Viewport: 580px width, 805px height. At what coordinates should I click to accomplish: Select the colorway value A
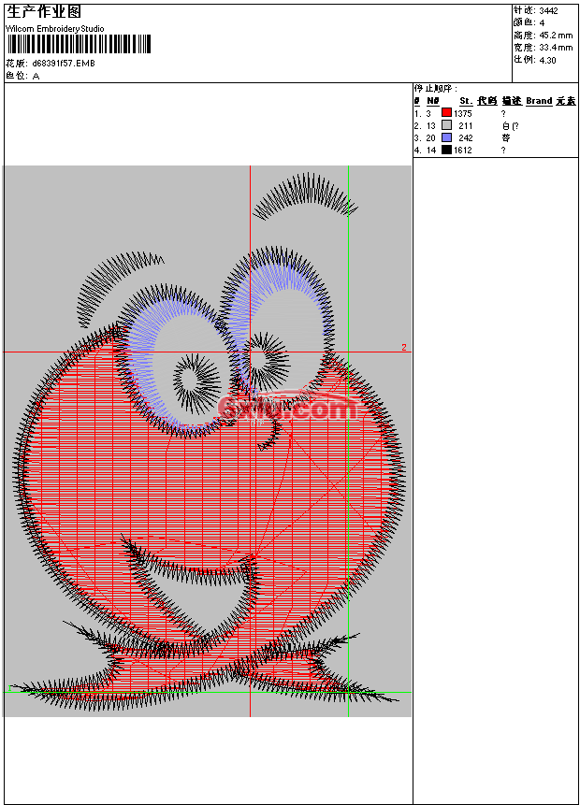coord(36,76)
